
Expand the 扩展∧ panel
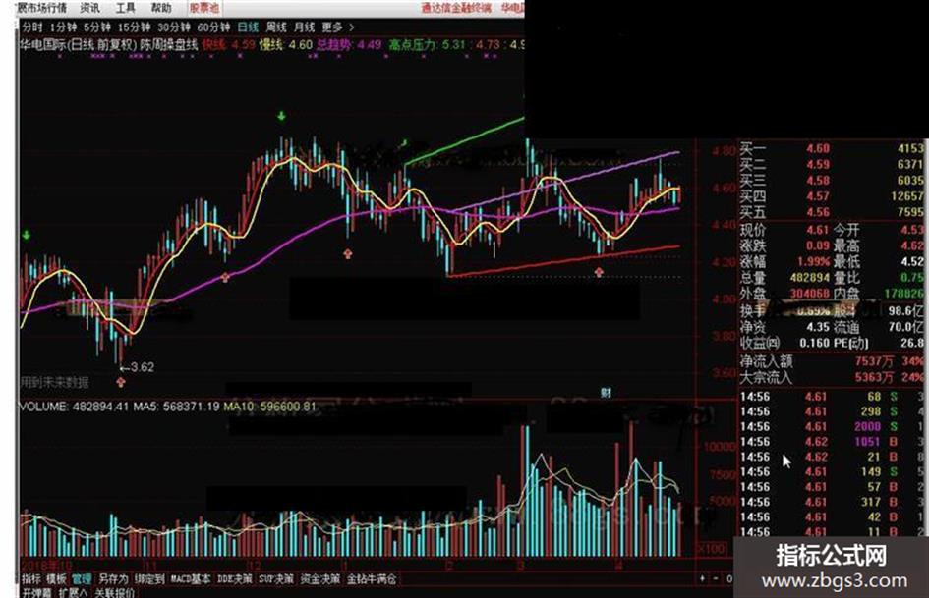73,593
